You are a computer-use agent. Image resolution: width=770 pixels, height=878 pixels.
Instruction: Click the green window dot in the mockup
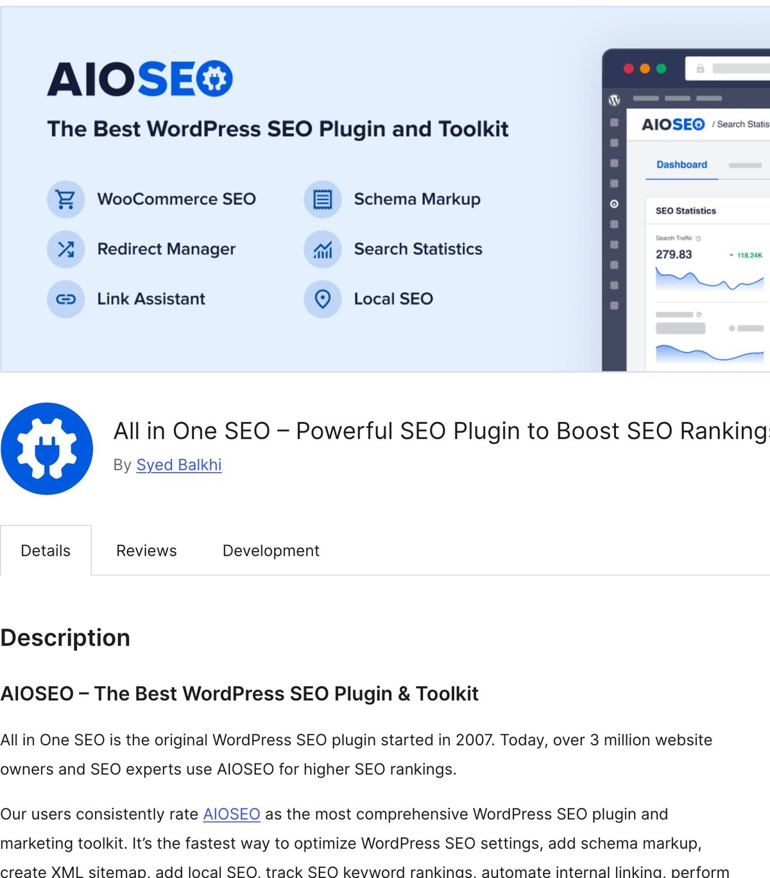pyautogui.click(x=662, y=69)
